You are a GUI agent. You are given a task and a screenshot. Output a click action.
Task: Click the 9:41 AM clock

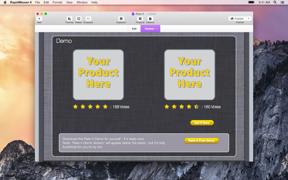(264, 2)
